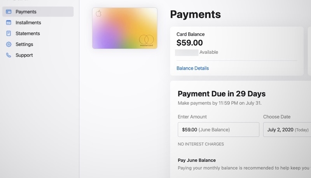This screenshot has height=178, width=311.
Task: Click the Payments credit card icon in sidebar
Action: 9,12
